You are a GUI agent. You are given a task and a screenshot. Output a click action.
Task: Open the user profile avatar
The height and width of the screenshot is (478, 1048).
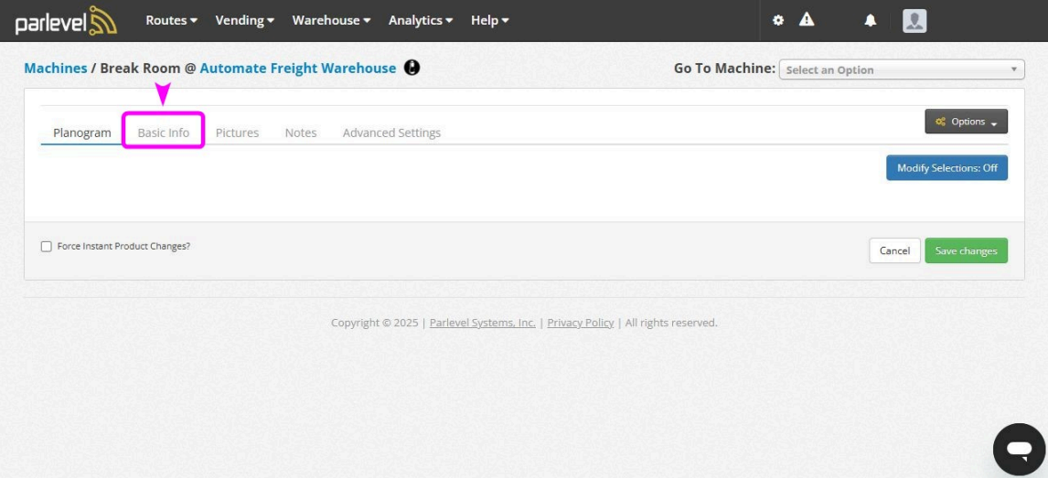point(914,20)
